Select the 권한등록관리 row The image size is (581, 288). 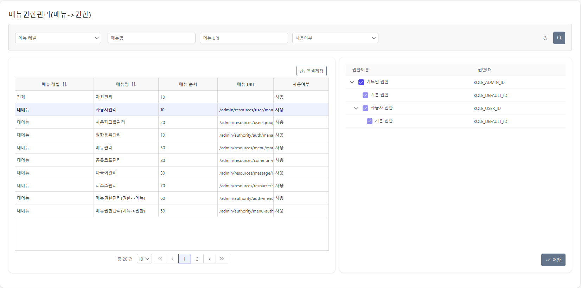point(172,135)
